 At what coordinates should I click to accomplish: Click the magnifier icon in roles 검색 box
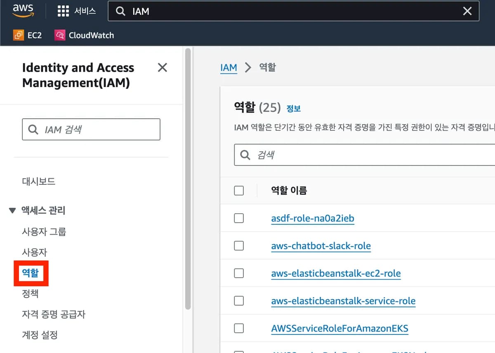click(x=245, y=155)
